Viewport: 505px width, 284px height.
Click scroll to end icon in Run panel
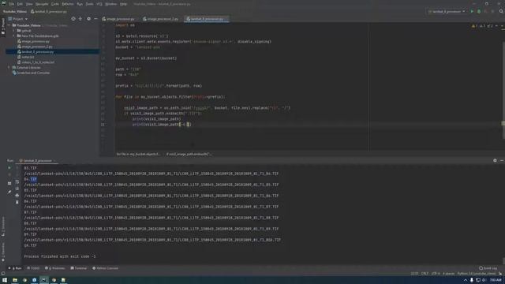tap(17, 189)
